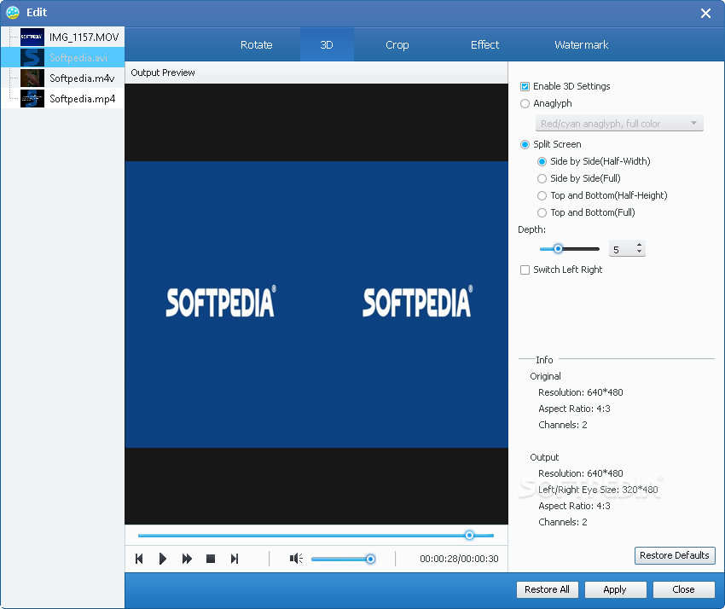
Task: Choose Side by Side(Half-Width) mode
Action: point(542,161)
